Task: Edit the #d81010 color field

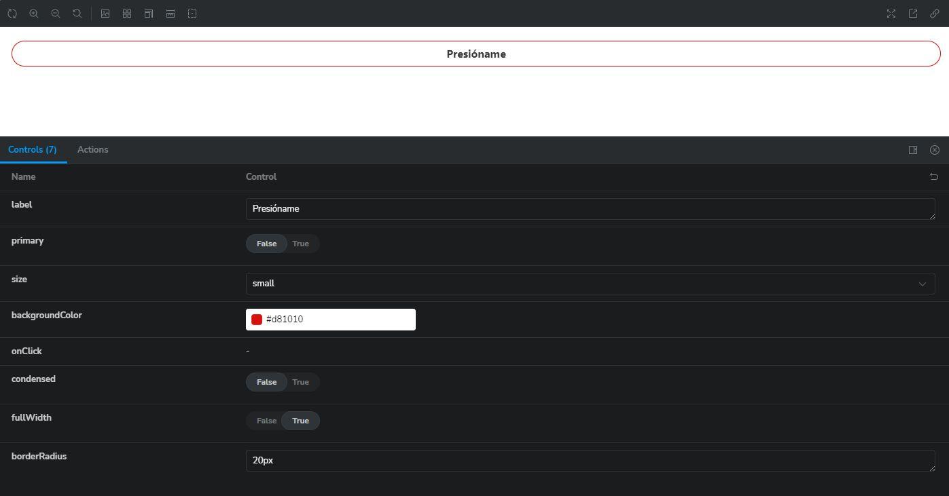Action: (x=331, y=320)
